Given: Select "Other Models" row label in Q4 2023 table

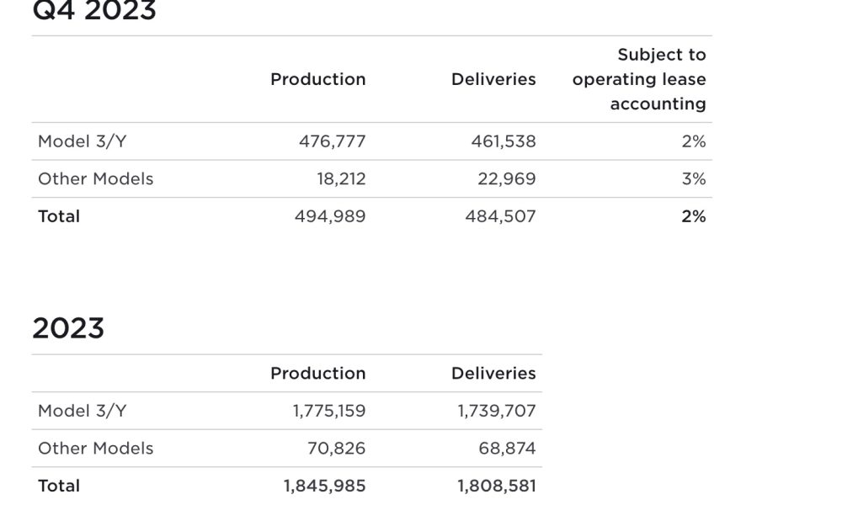Looking at the screenshot, I should click(x=96, y=179).
